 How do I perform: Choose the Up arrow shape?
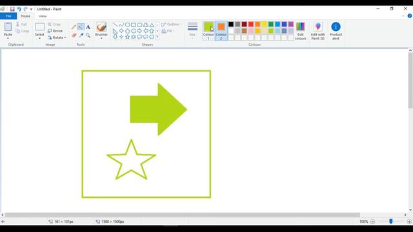tap(152, 31)
